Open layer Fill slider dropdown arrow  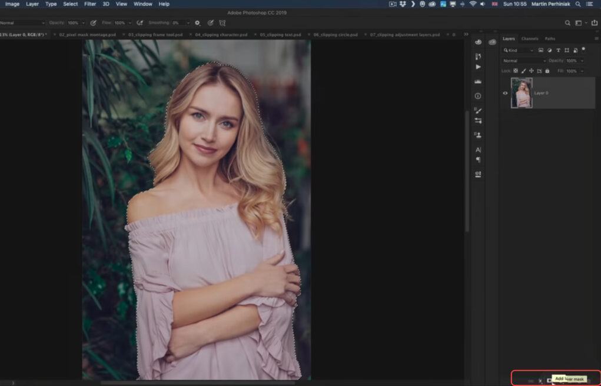click(x=582, y=71)
